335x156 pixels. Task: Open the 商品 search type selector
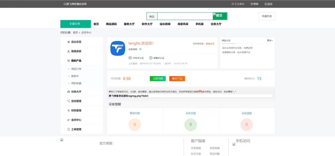[x=152, y=16]
